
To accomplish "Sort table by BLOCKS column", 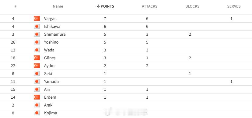I will click(192, 6).
